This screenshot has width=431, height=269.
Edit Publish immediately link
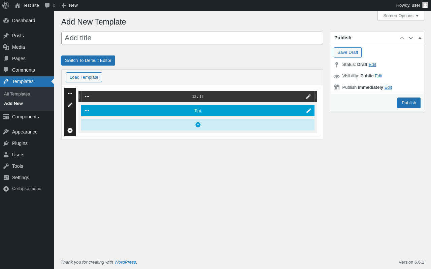(388, 87)
